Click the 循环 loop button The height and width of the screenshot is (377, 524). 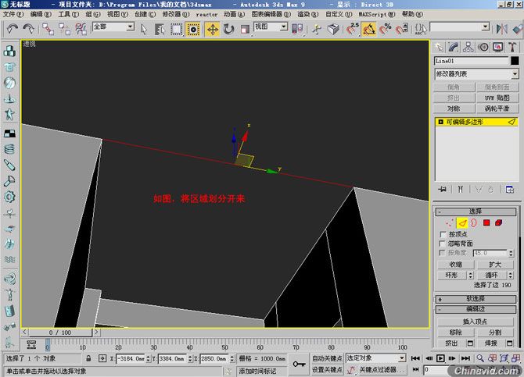click(x=492, y=276)
